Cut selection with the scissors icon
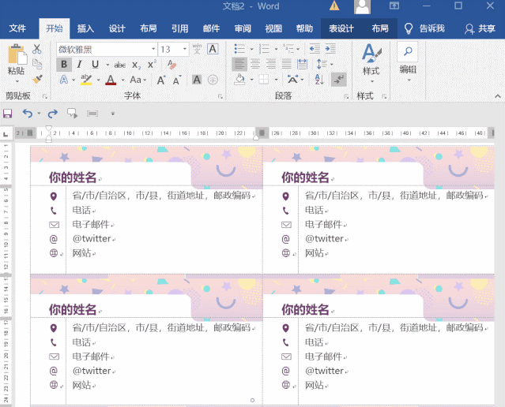The height and width of the screenshot is (407, 505). [x=37, y=49]
